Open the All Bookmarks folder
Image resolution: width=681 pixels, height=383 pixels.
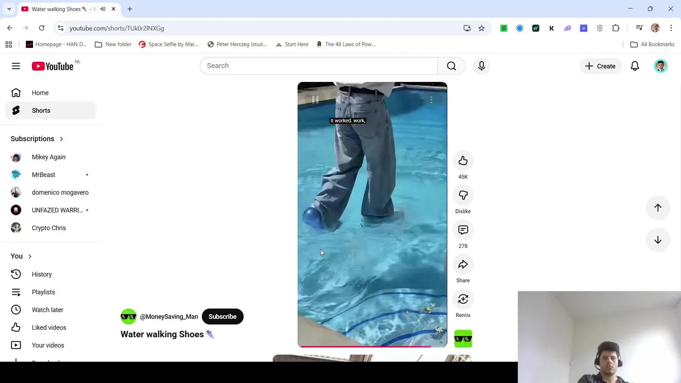(652, 44)
